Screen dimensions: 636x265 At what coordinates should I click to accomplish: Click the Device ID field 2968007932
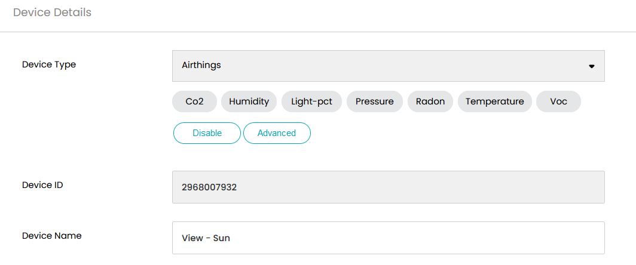click(x=388, y=187)
